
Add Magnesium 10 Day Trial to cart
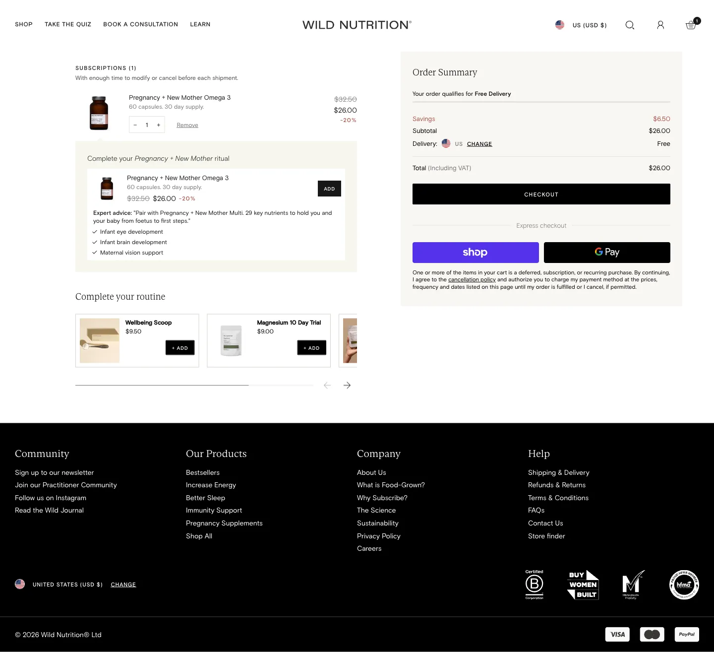click(312, 348)
